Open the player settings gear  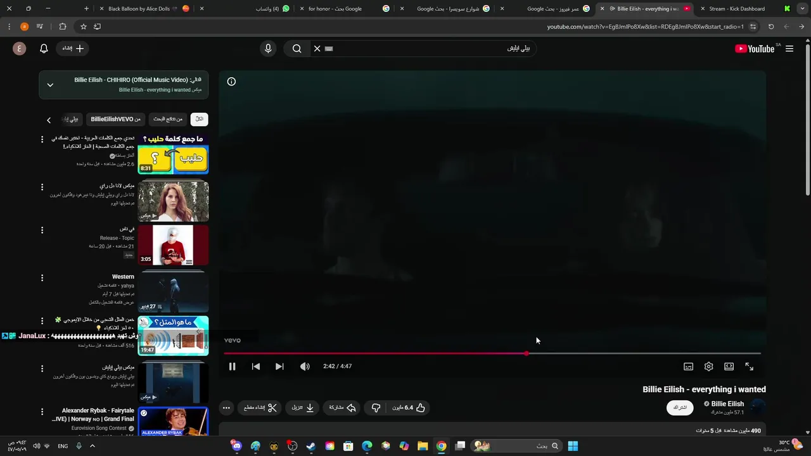click(709, 367)
